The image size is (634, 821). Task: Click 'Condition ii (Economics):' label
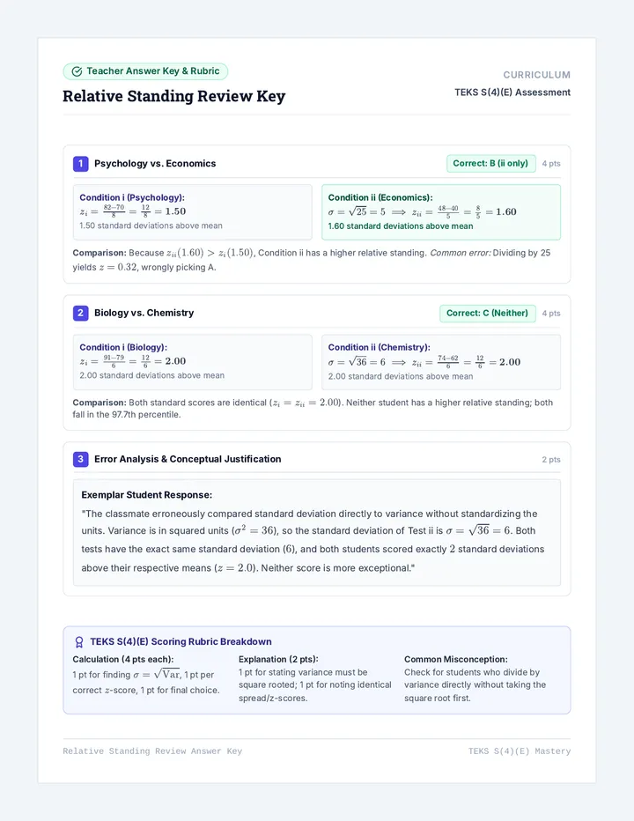380,197
